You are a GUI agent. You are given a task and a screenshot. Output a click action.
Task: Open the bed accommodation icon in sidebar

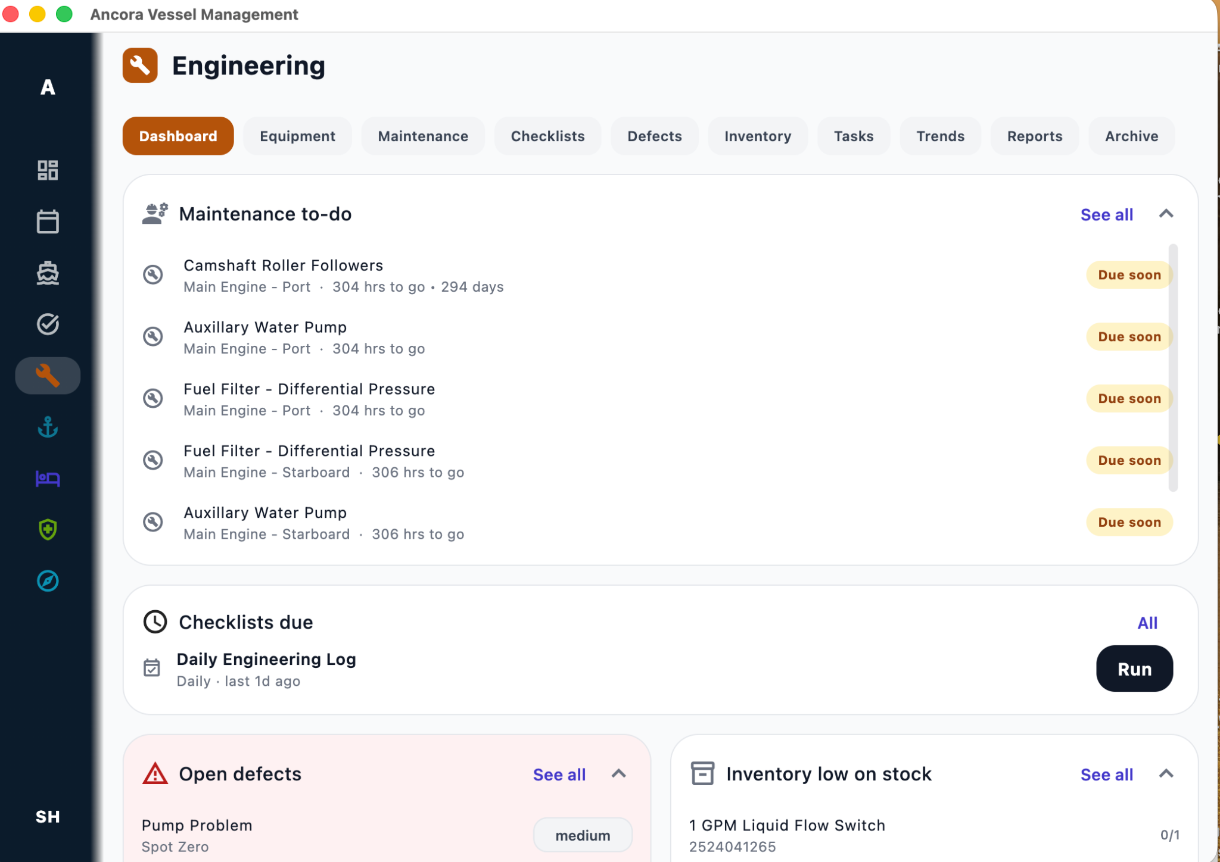click(48, 478)
